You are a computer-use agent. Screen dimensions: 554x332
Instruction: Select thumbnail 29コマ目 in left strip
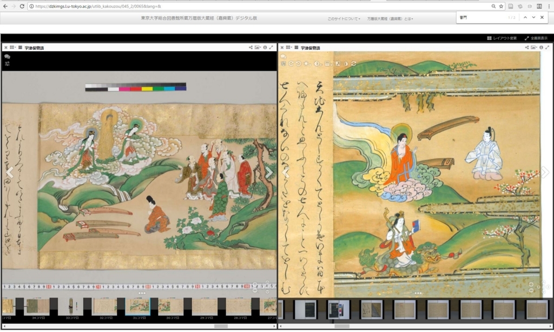[206, 307]
